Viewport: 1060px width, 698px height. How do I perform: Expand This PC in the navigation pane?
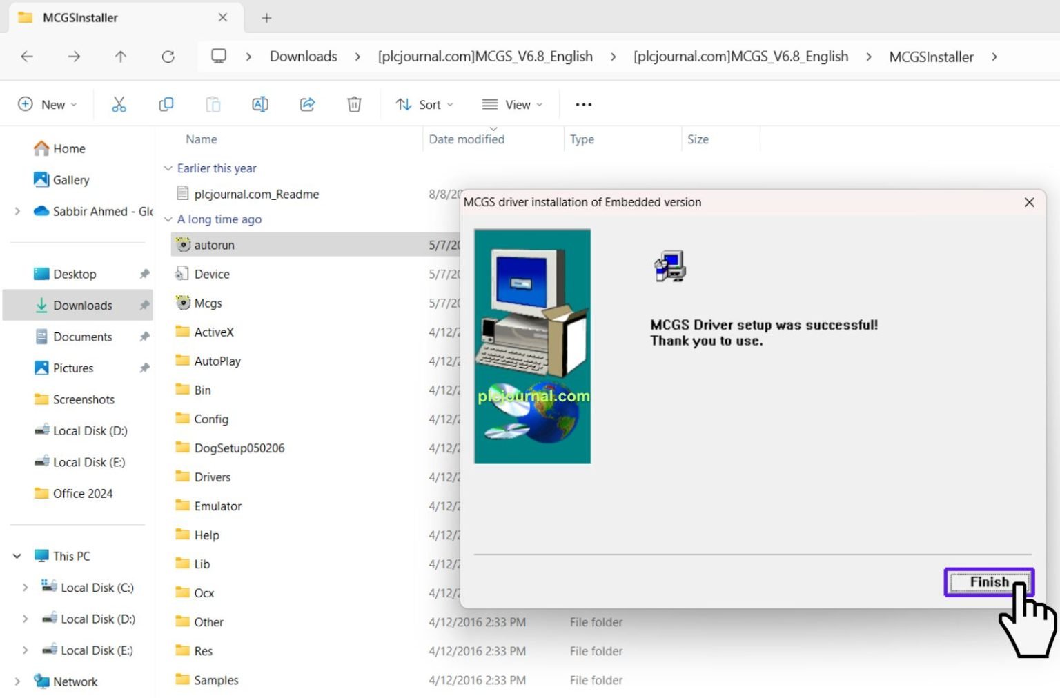(17, 555)
